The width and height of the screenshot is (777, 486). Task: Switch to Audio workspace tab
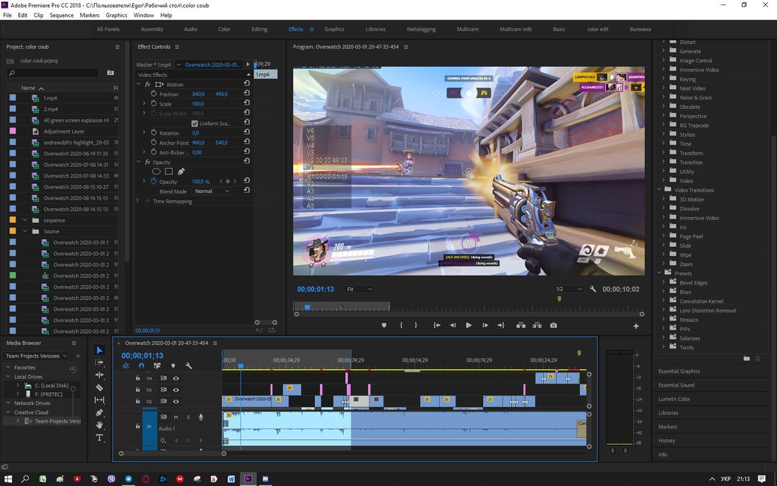pos(190,29)
